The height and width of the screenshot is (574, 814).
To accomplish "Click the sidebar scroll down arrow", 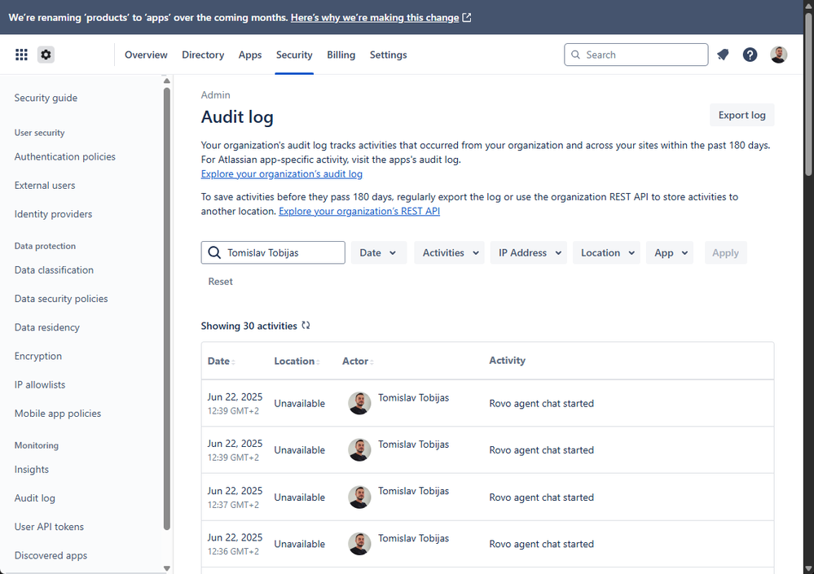I will click(167, 568).
